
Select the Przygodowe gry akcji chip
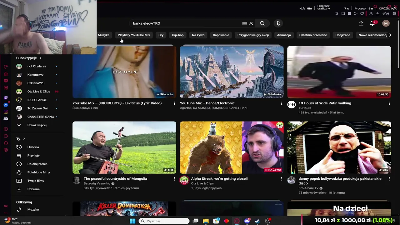click(253, 35)
